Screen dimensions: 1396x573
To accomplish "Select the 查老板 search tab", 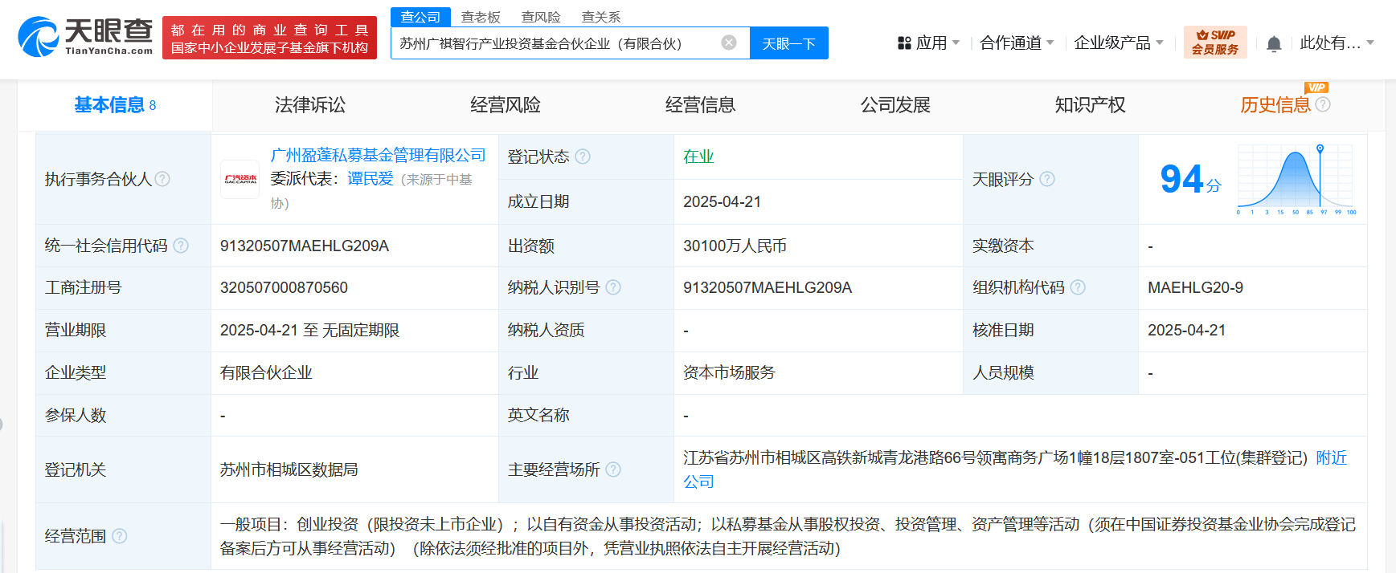I will 481,17.
